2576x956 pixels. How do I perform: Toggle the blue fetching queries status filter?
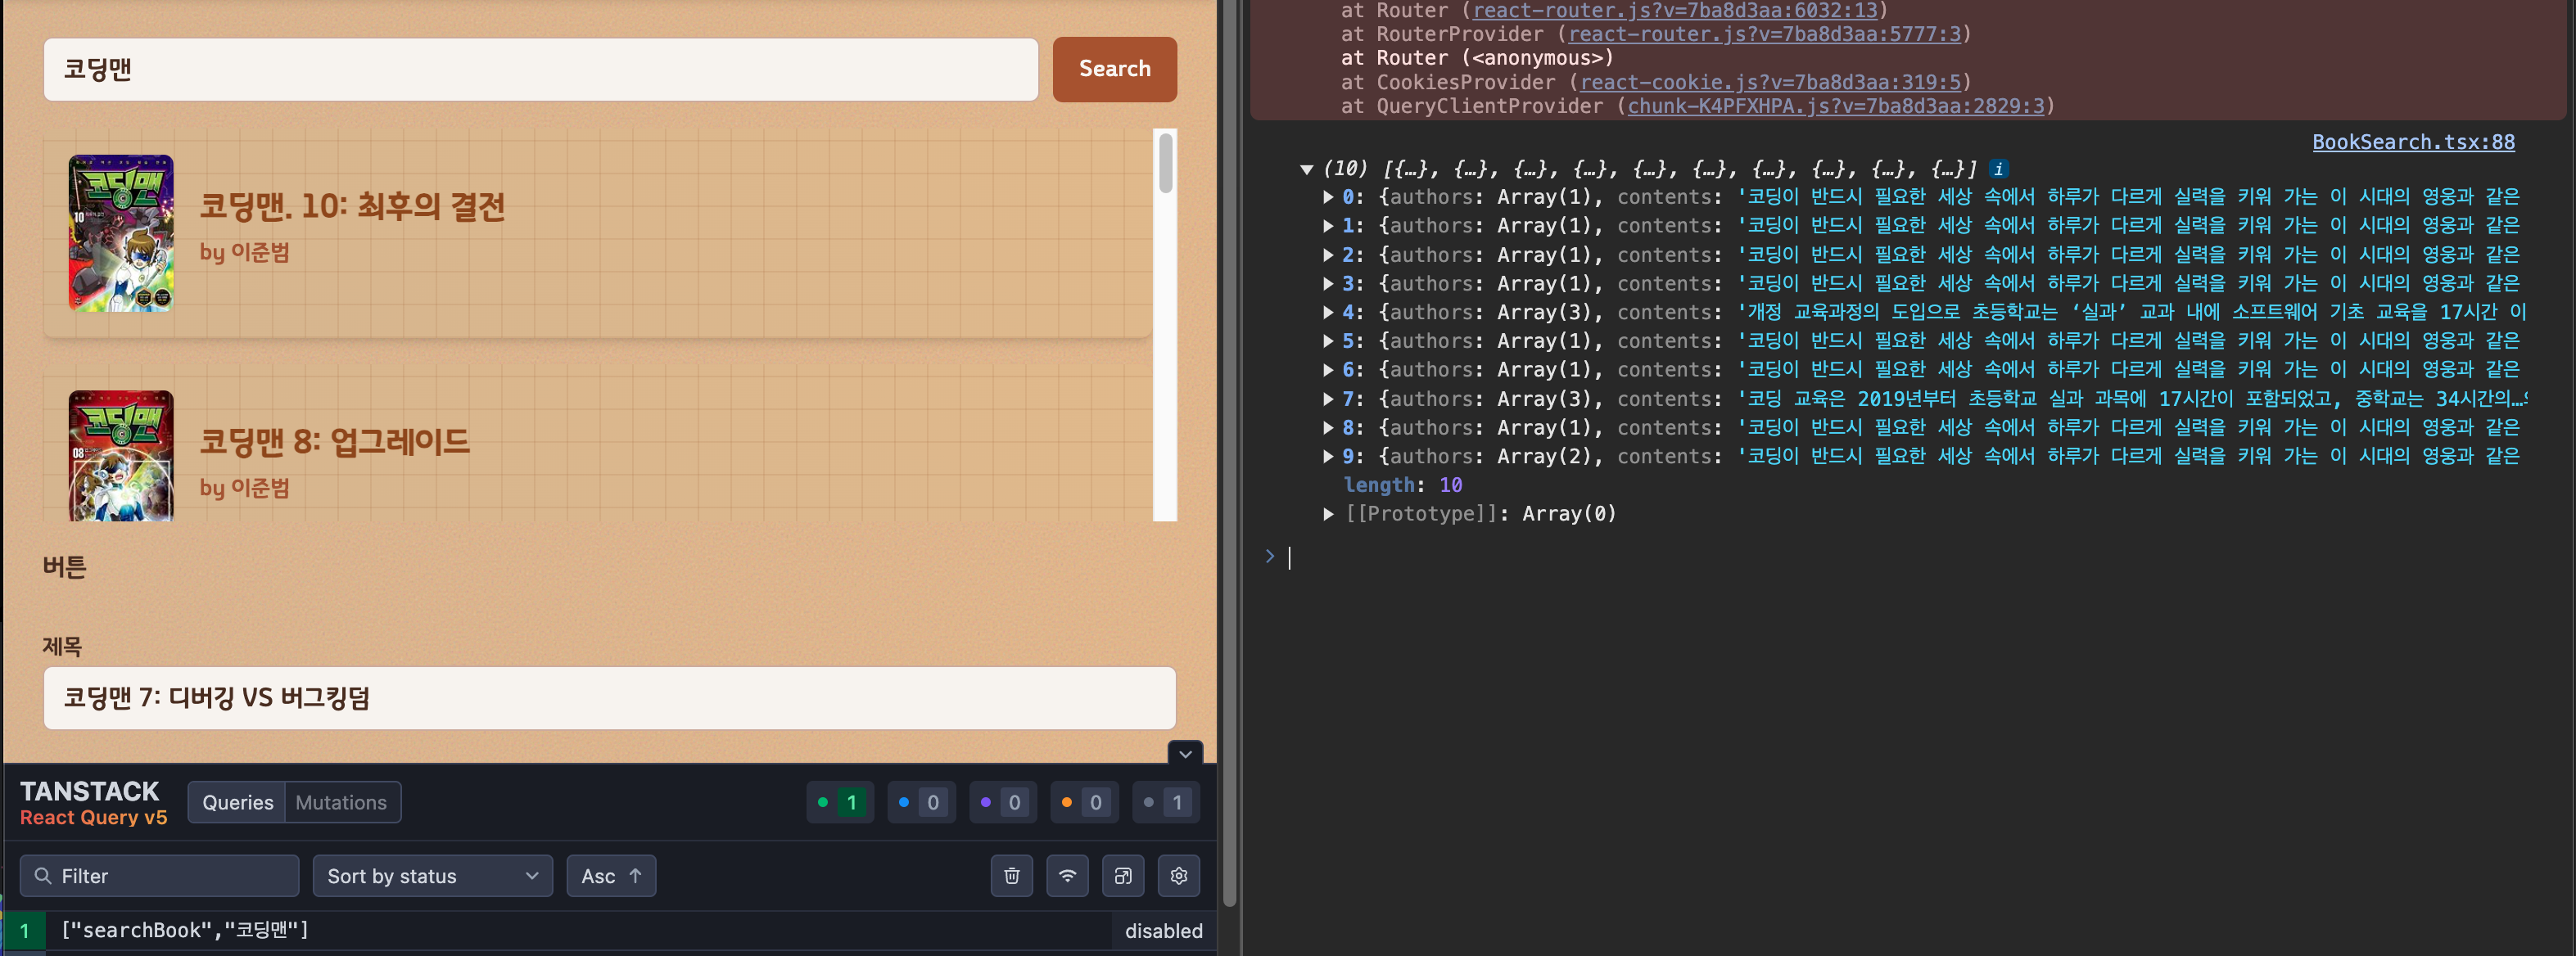[921, 802]
